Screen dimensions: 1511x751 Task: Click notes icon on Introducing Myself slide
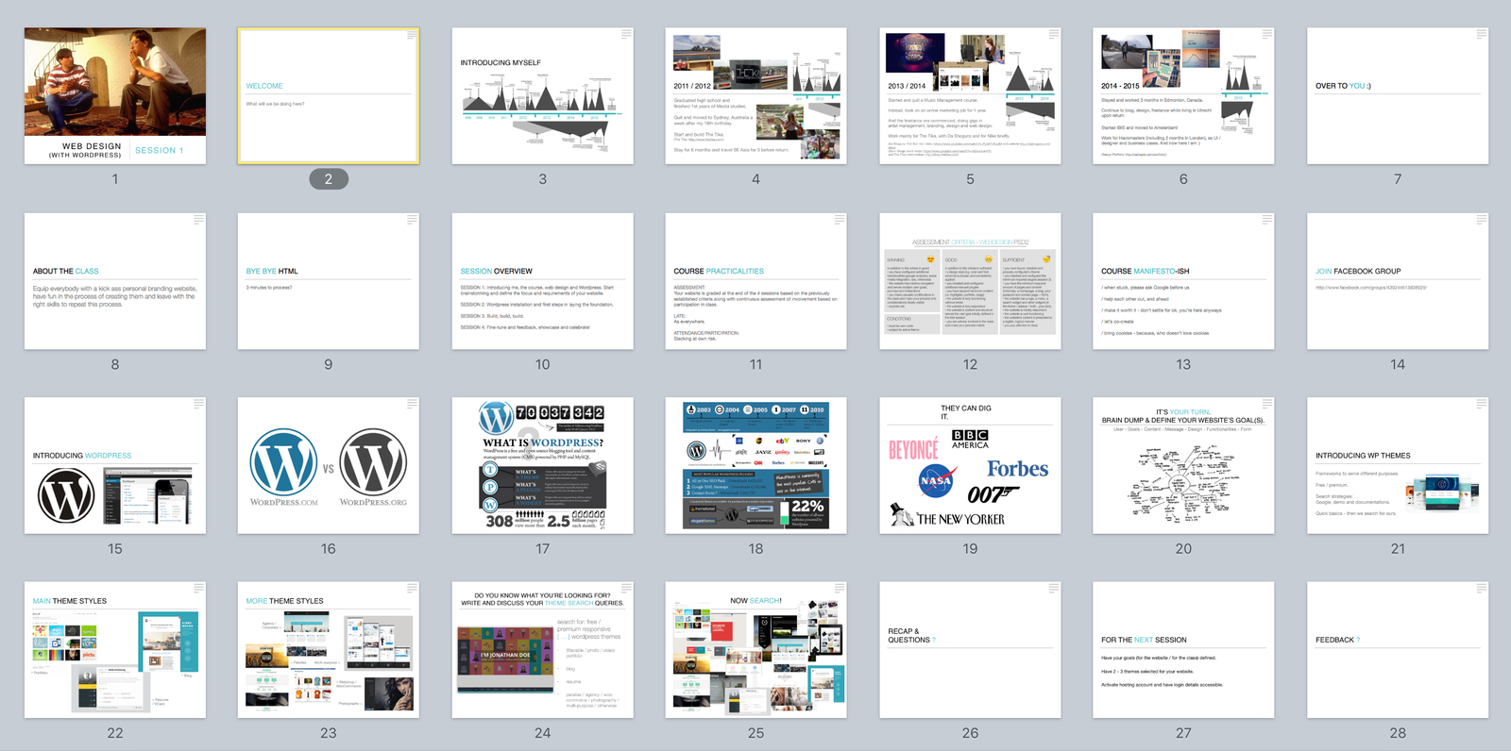(x=626, y=35)
